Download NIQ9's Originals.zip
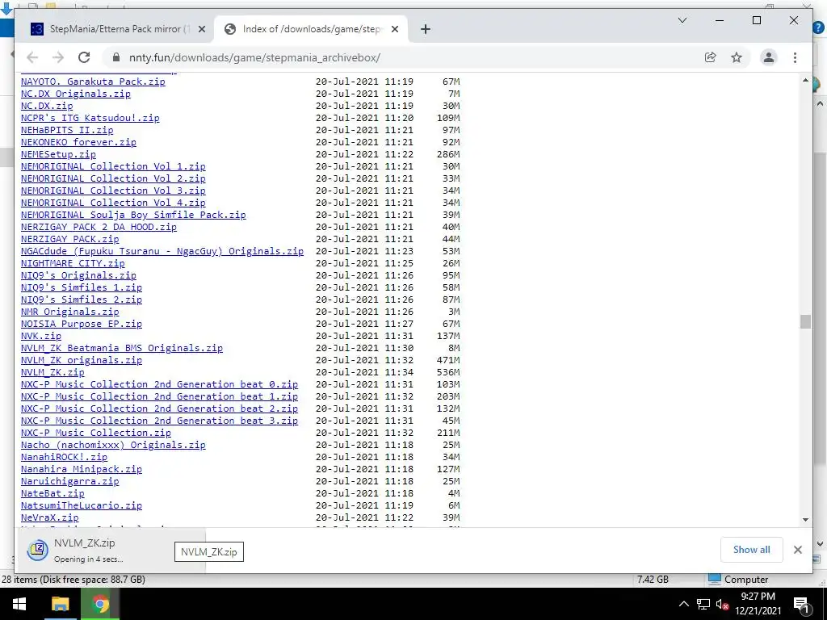Viewport: 827px width, 620px height. tap(78, 276)
